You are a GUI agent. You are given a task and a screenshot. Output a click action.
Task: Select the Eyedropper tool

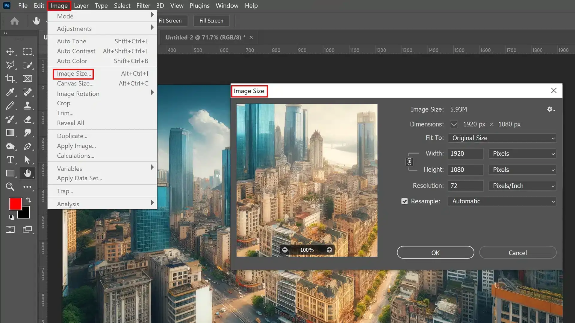(10, 92)
